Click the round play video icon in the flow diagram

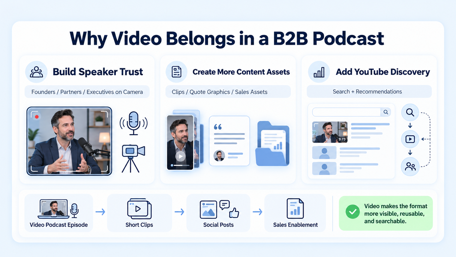coord(410,139)
